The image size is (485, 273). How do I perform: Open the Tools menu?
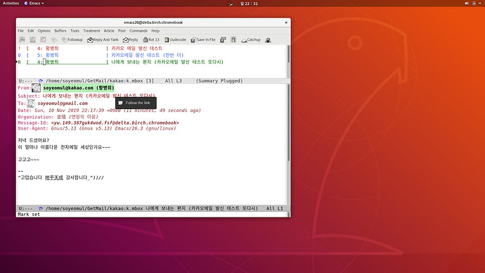tap(75, 31)
